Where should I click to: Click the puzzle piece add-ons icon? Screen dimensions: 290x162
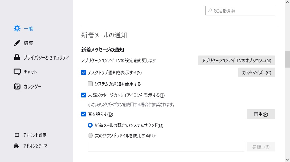pyautogui.click(x=17, y=146)
